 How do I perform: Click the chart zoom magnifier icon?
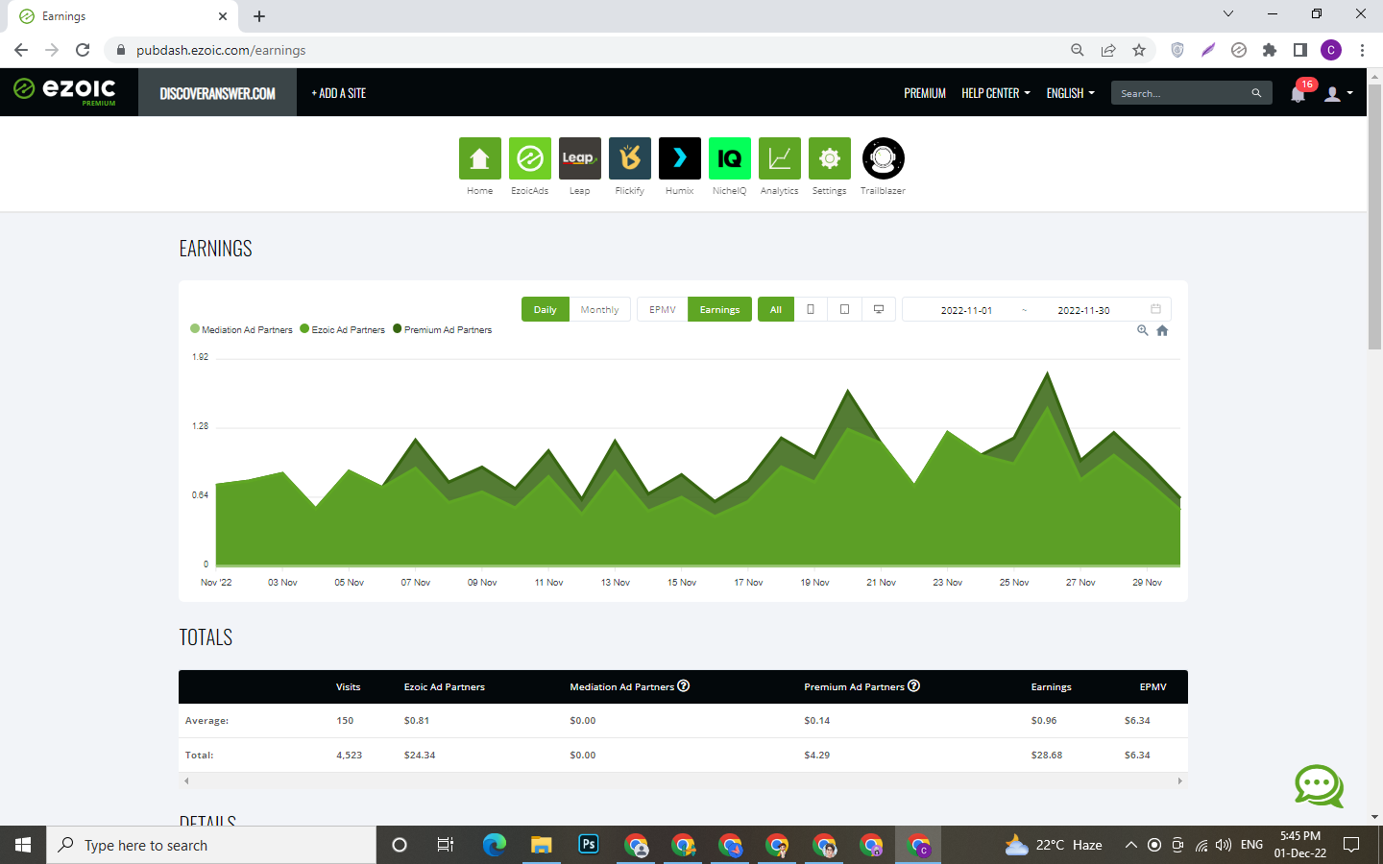pyautogui.click(x=1143, y=330)
